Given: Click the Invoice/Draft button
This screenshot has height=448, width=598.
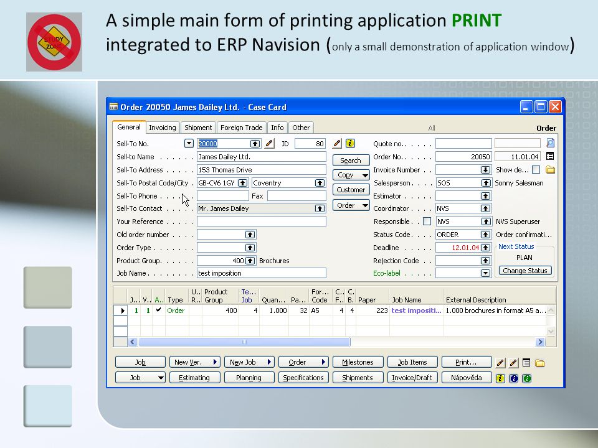Looking at the screenshot, I should (412, 378).
